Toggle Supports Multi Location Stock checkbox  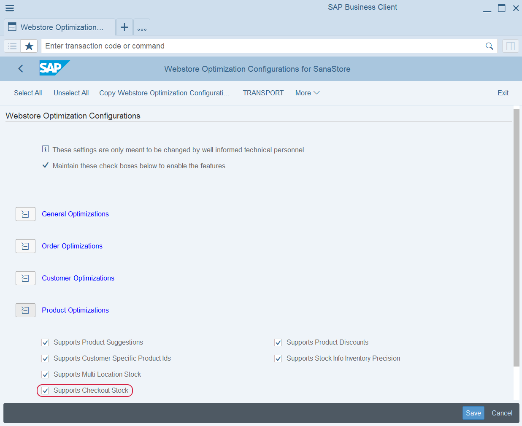click(45, 375)
